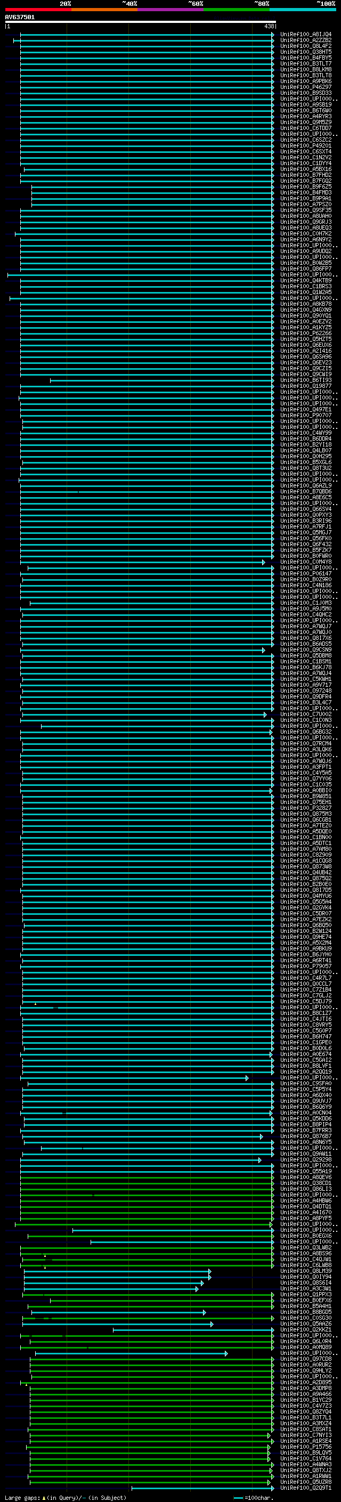Screen dimensions: 341x1502
Task: Open hit UniRef100_A8IJQ4
Action: (305, 35)
